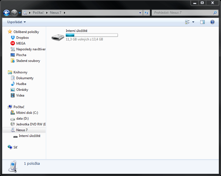This screenshot has height=176, width=221.
Task: Click the Místní disk (C:) drive icon
Action: (x=13, y=112)
